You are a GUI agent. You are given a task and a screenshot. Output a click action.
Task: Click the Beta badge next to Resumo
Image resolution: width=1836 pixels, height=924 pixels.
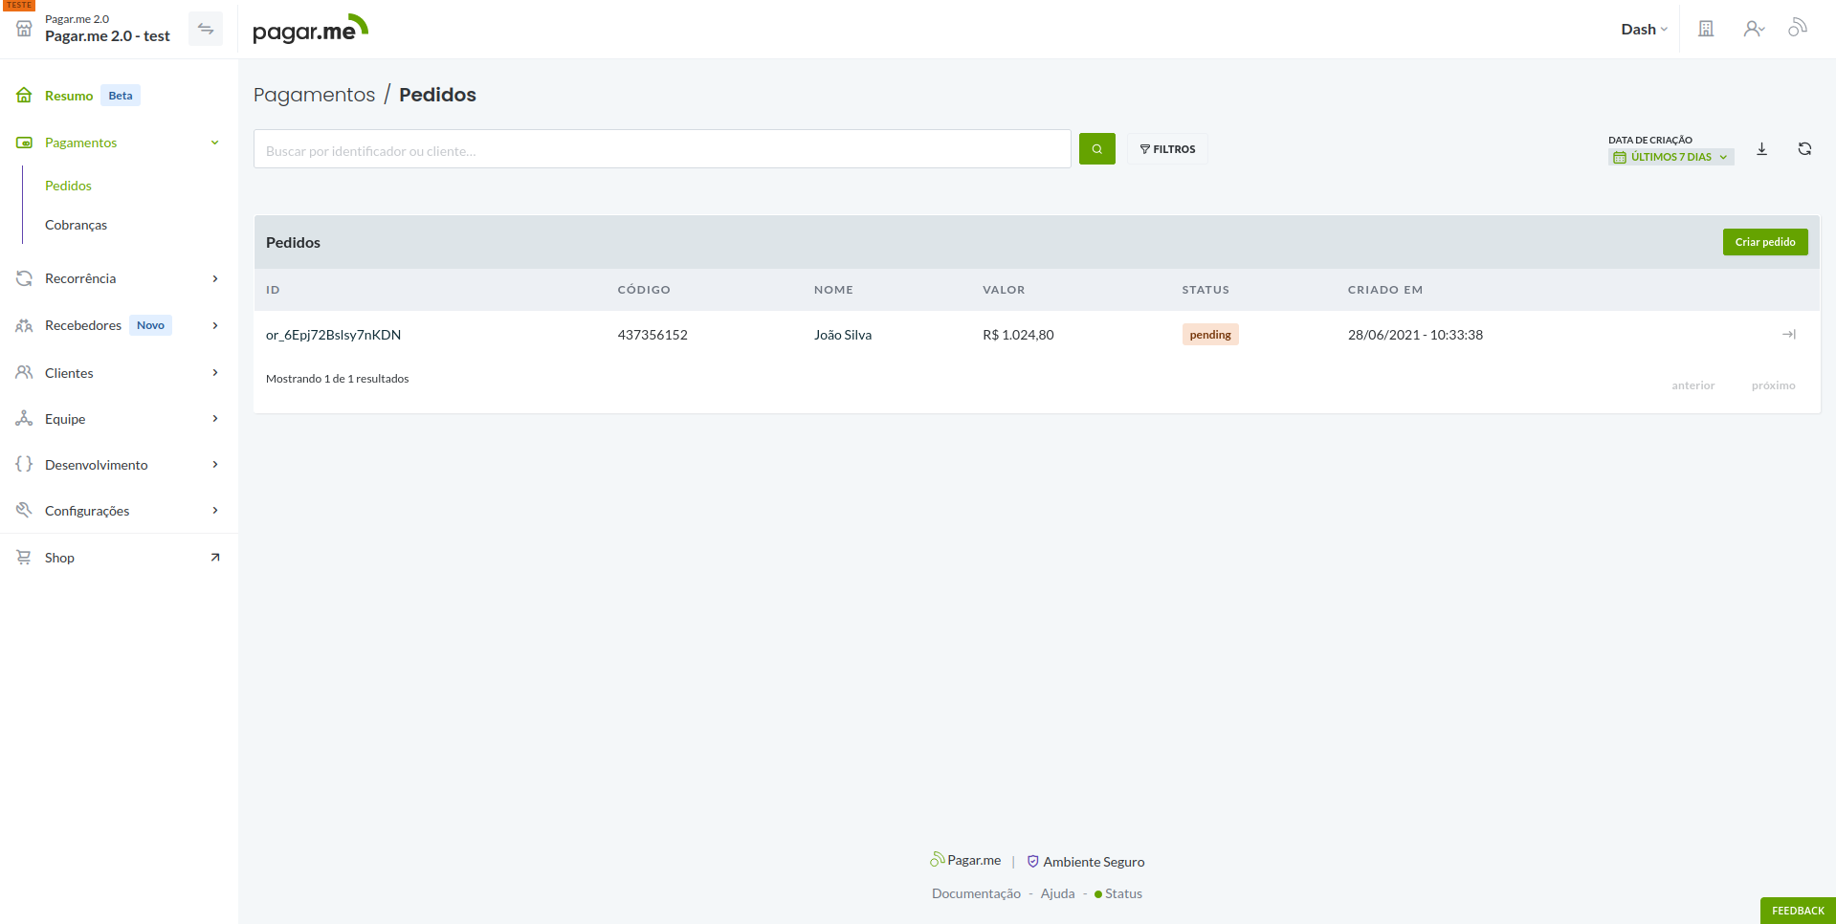point(121,96)
